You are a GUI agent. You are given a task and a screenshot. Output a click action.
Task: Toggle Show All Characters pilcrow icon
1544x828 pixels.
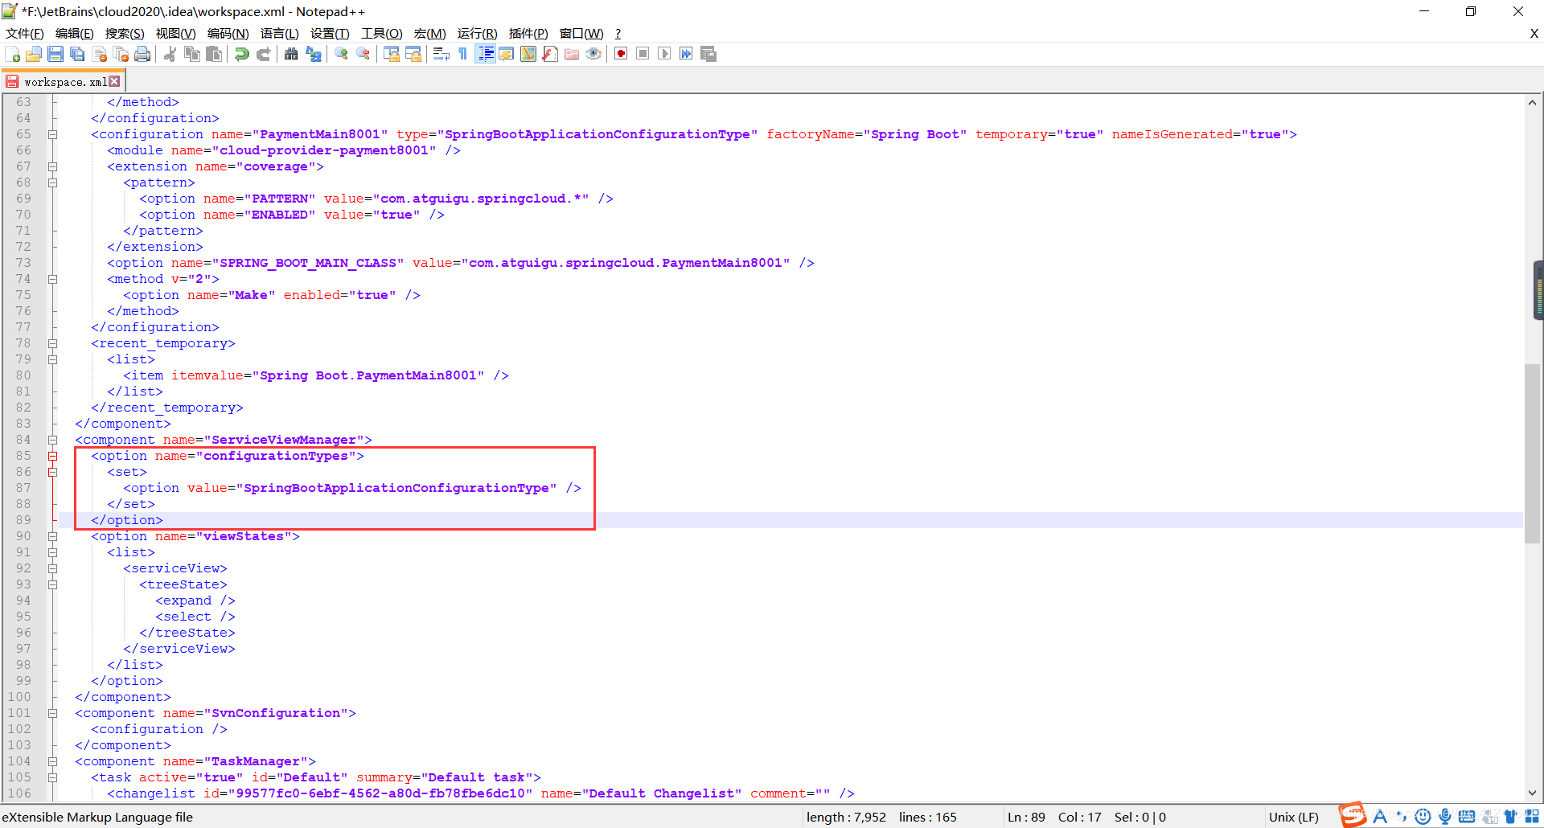coord(463,54)
